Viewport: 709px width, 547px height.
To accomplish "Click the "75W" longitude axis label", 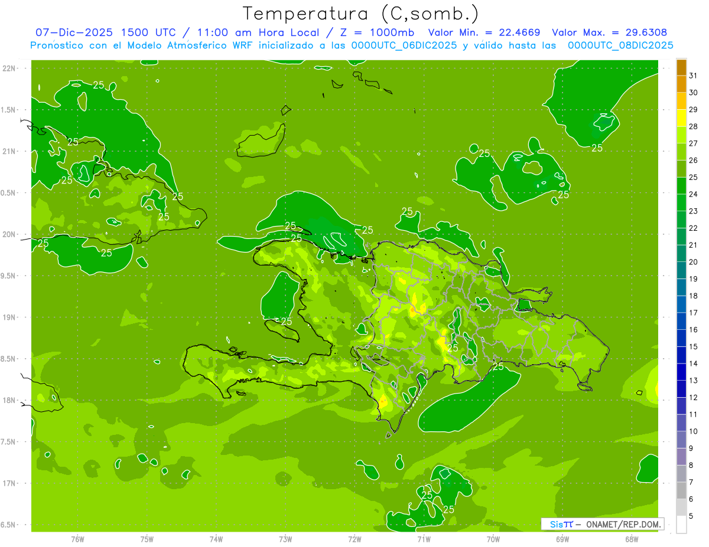I will [147, 539].
